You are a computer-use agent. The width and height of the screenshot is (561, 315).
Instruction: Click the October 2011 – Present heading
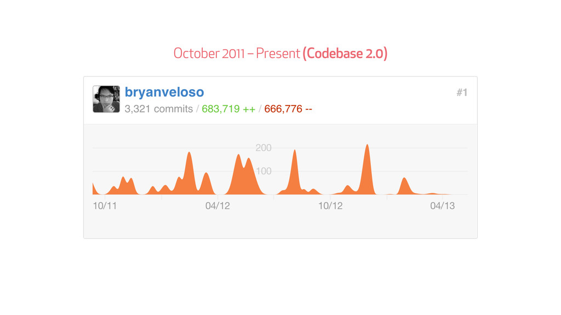(x=237, y=54)
